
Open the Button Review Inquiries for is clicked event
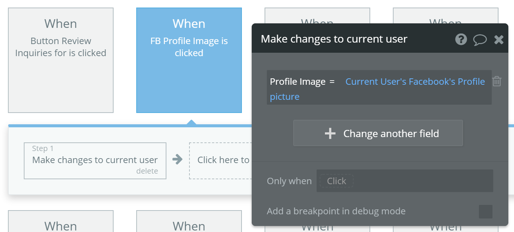[61, 60]
